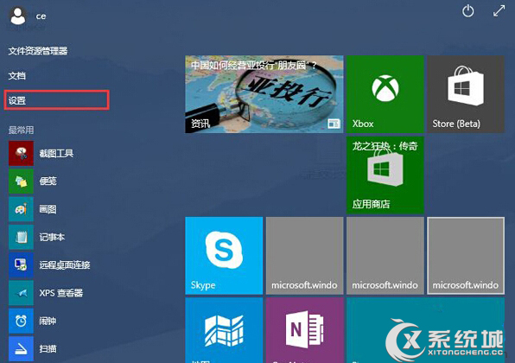
Task: Click the 截图工具 label text
Action: coord(56,154)
